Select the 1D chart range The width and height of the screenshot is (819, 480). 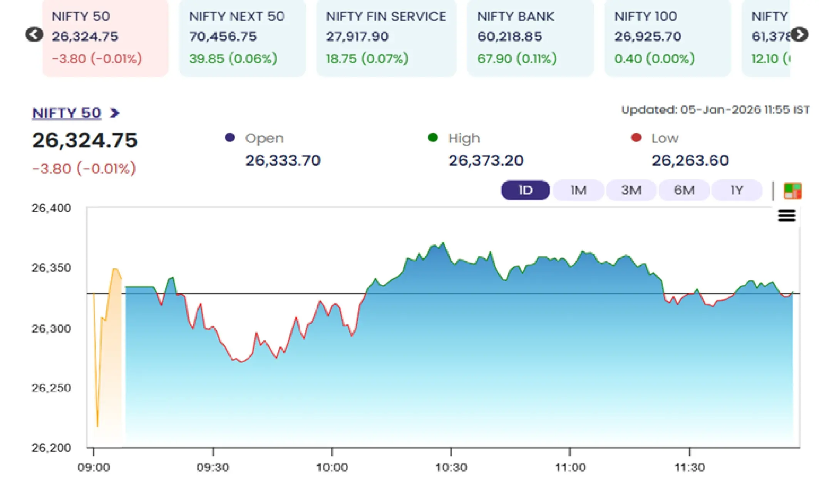(x=525, y=190)
